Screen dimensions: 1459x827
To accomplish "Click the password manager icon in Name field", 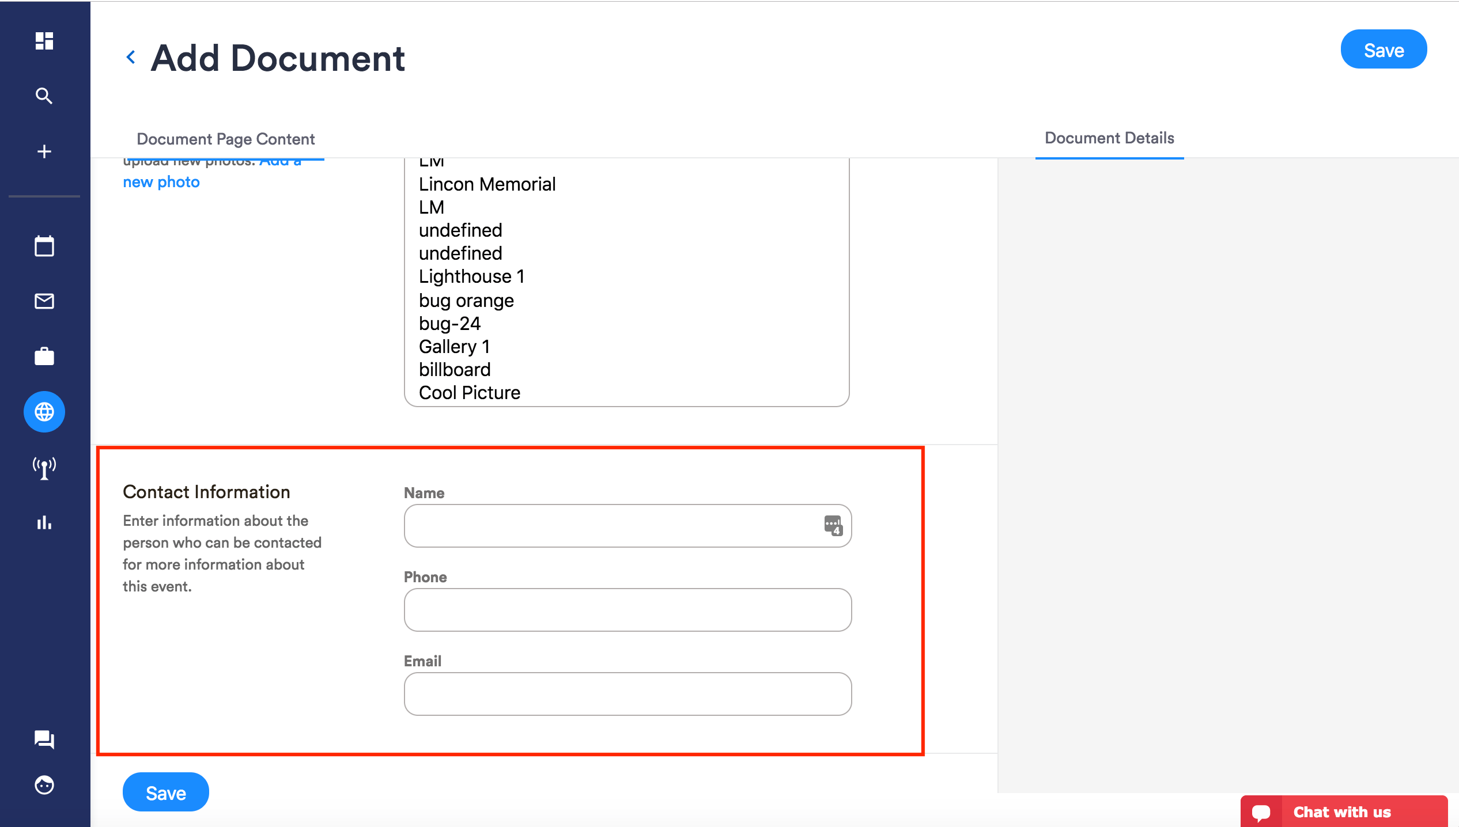I will (x=833, y=525).
